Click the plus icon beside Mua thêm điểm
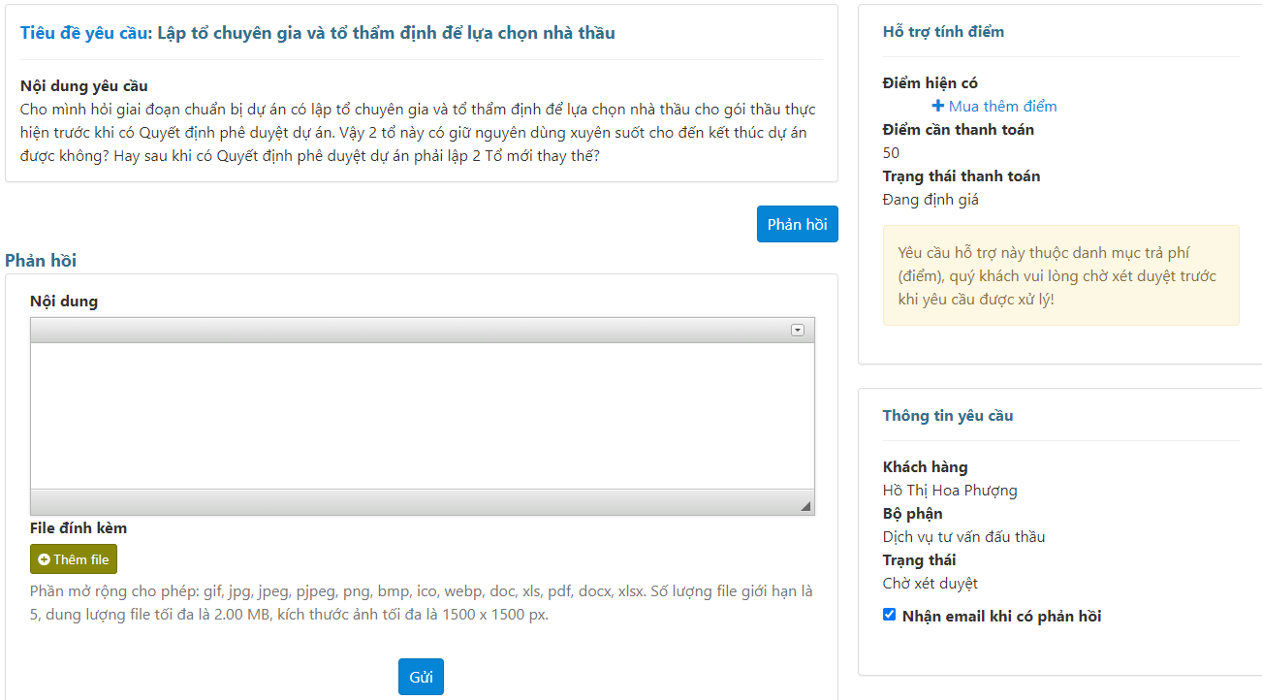The height and width of the screenshot is (700, 1262). pyautogui.click(x=937, y=107)
